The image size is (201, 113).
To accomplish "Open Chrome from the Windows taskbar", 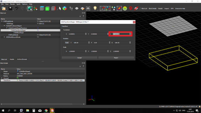I will click(46, 110).
